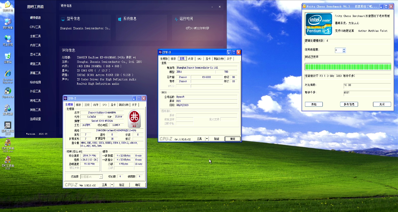Select 内存工具 in toolbox sidebar

pyautogui.click(x=35, y=46)
